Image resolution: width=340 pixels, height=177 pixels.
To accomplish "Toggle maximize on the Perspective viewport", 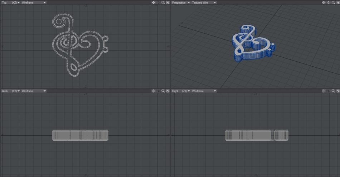I will pos(337,3).
